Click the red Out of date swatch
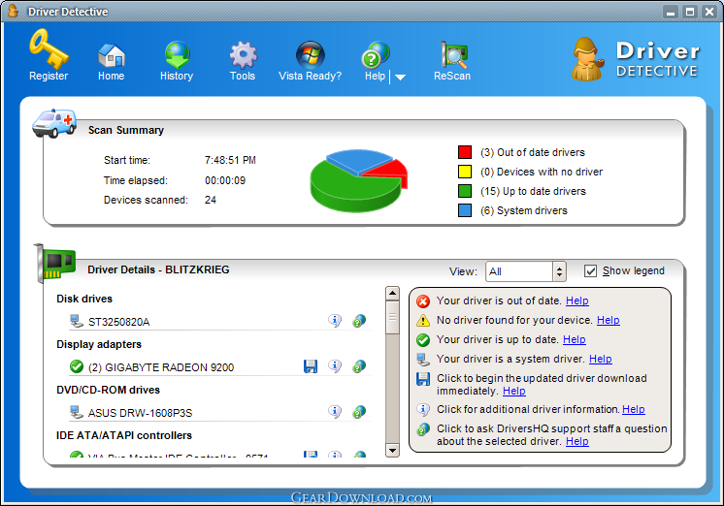This screenshot has width=724, height=506. click(x=465, y=152)
